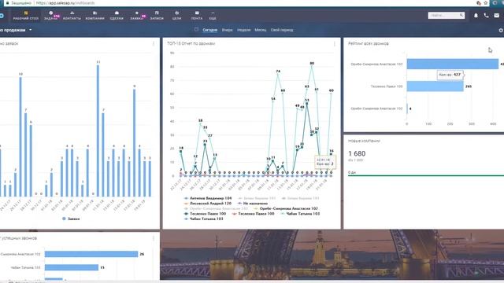
Task: Click the 'Новые компании' widget title
Action: pos(364,141)
